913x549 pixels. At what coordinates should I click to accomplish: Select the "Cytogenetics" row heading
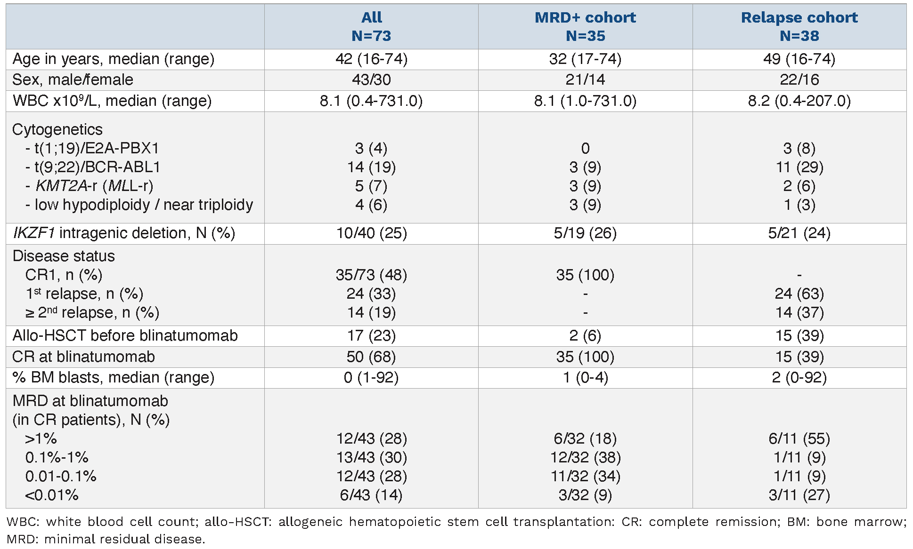tap(57, 129)
